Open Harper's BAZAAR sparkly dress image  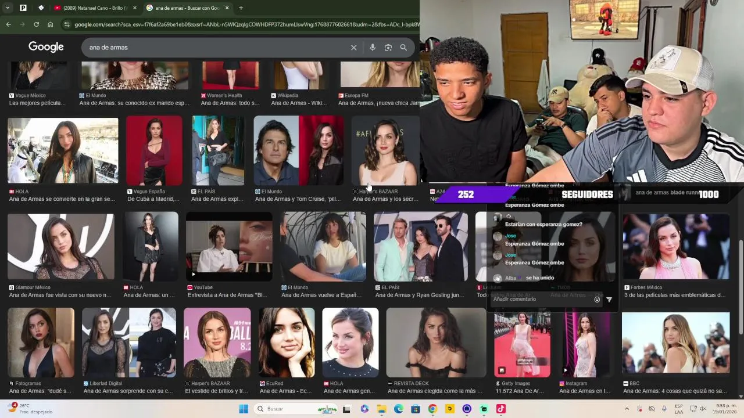point(217,343)
